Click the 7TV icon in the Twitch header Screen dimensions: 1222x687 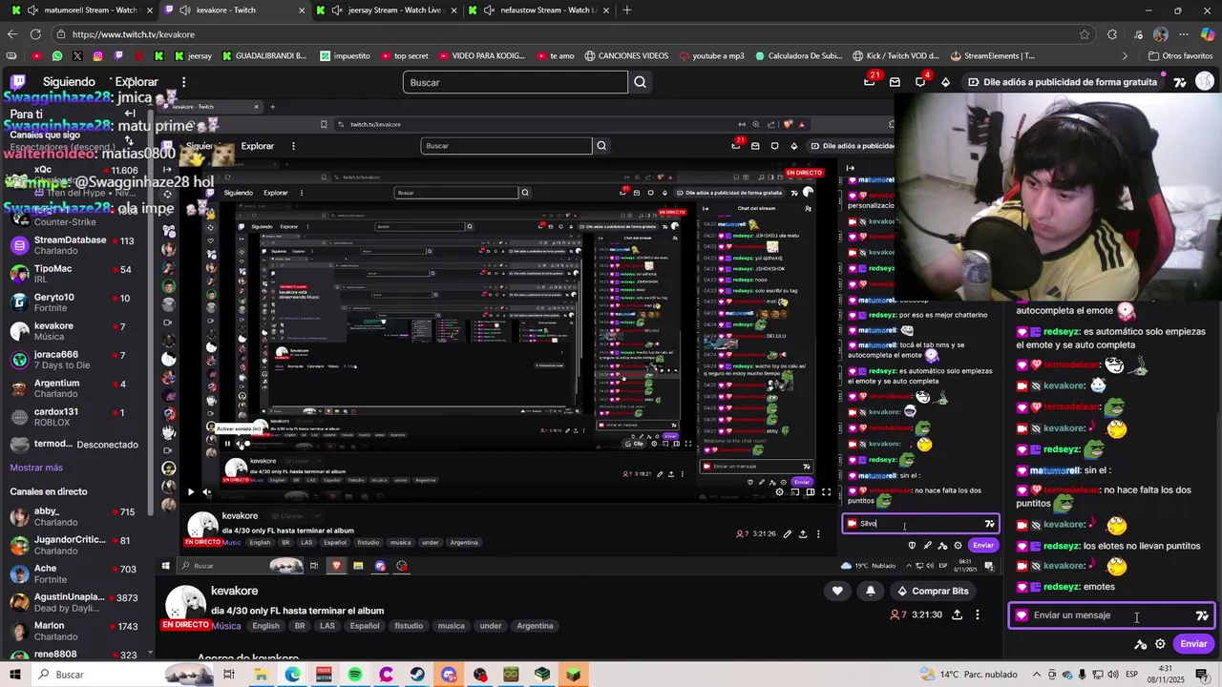coord(1180,82)
